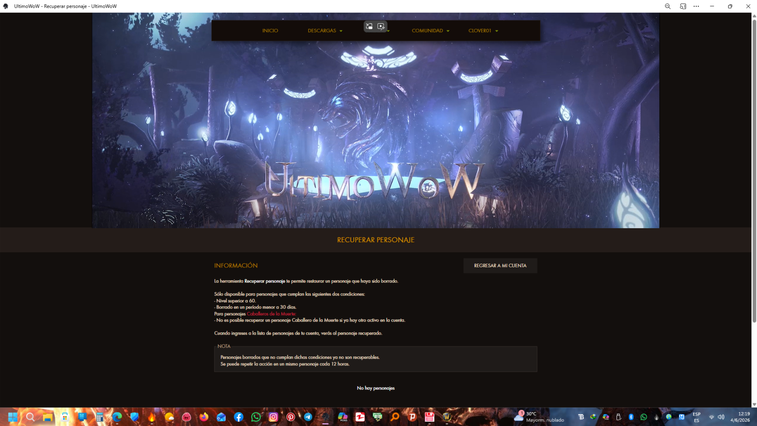Open File Explorer from taskbar
757x426 pixels.
click(47, 417)
